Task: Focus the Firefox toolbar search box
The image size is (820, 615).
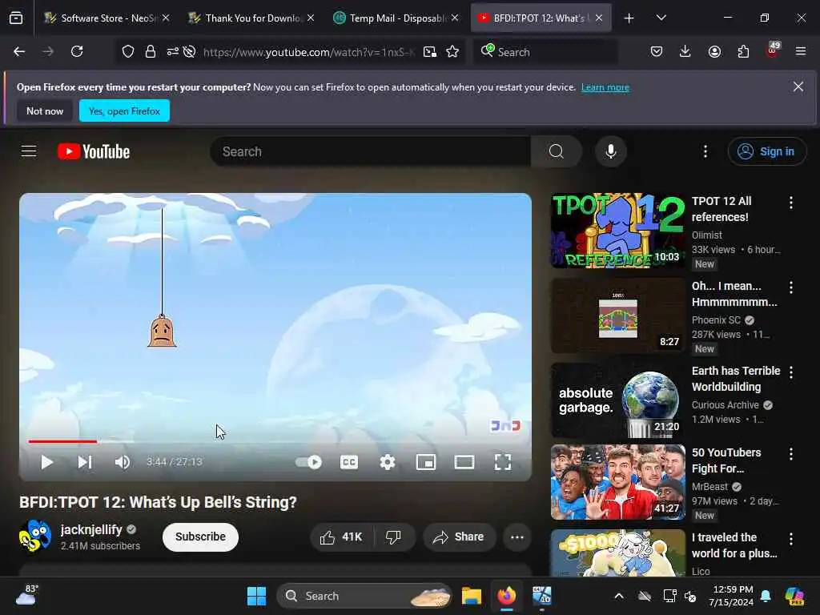Action: [546, 52]
